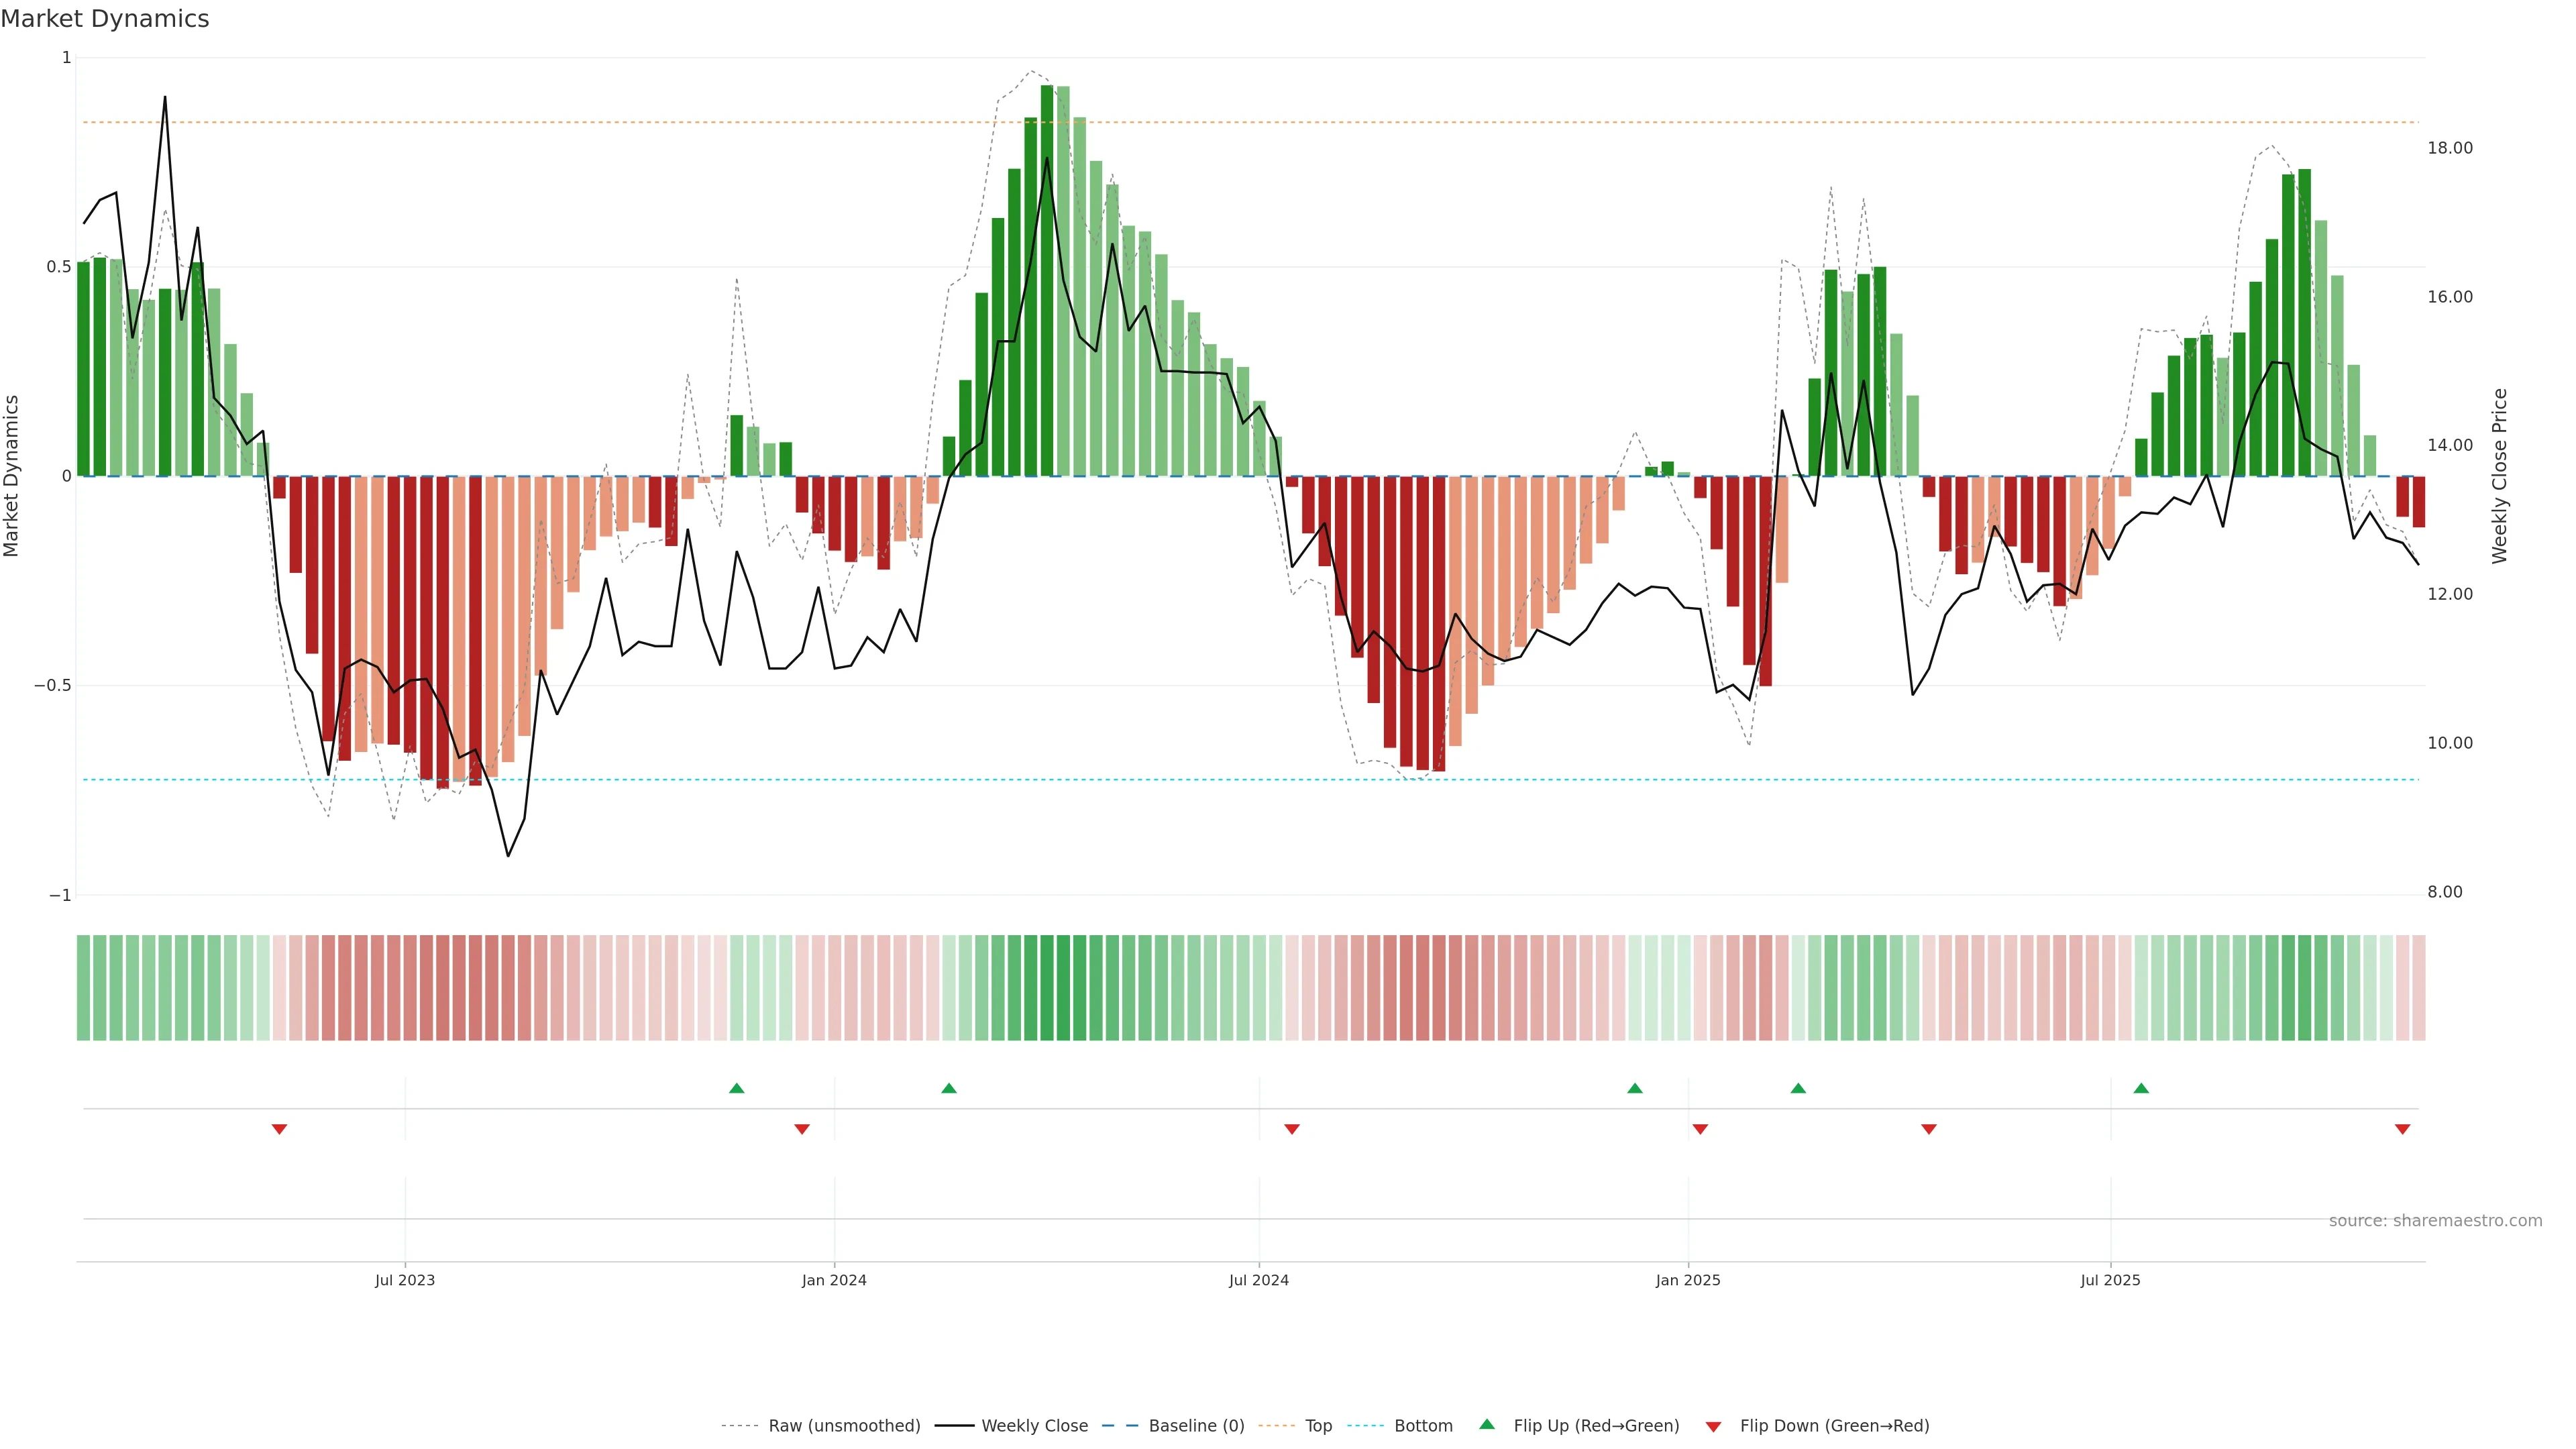Click the Jul 2025 x-axis label

point(2110,1280)
